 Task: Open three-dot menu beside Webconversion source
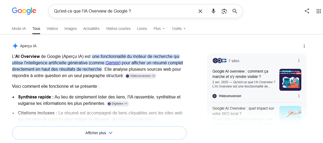point(299,96)
